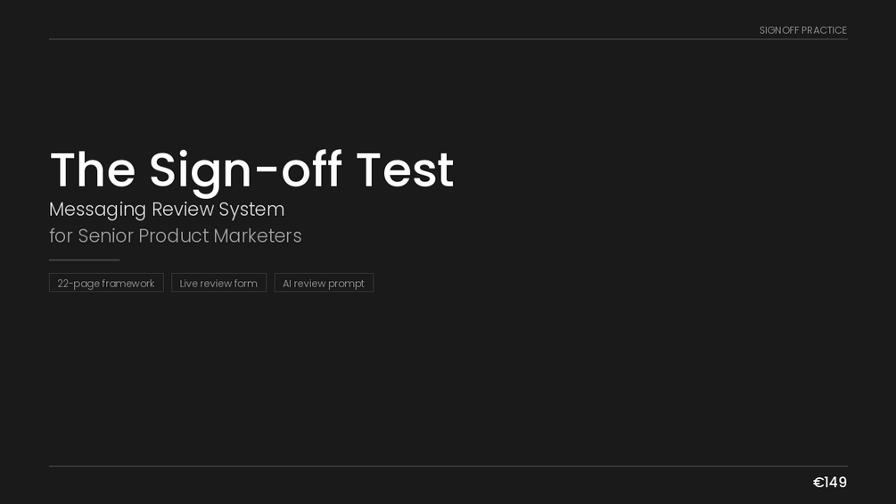Screen dimensions: 896x504
Task: Select the word "Sign-off" in the title
Action: [246, 169]
